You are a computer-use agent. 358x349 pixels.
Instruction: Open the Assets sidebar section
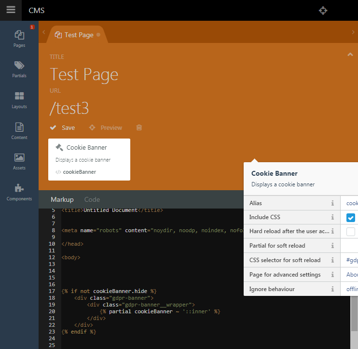[19, 162]
